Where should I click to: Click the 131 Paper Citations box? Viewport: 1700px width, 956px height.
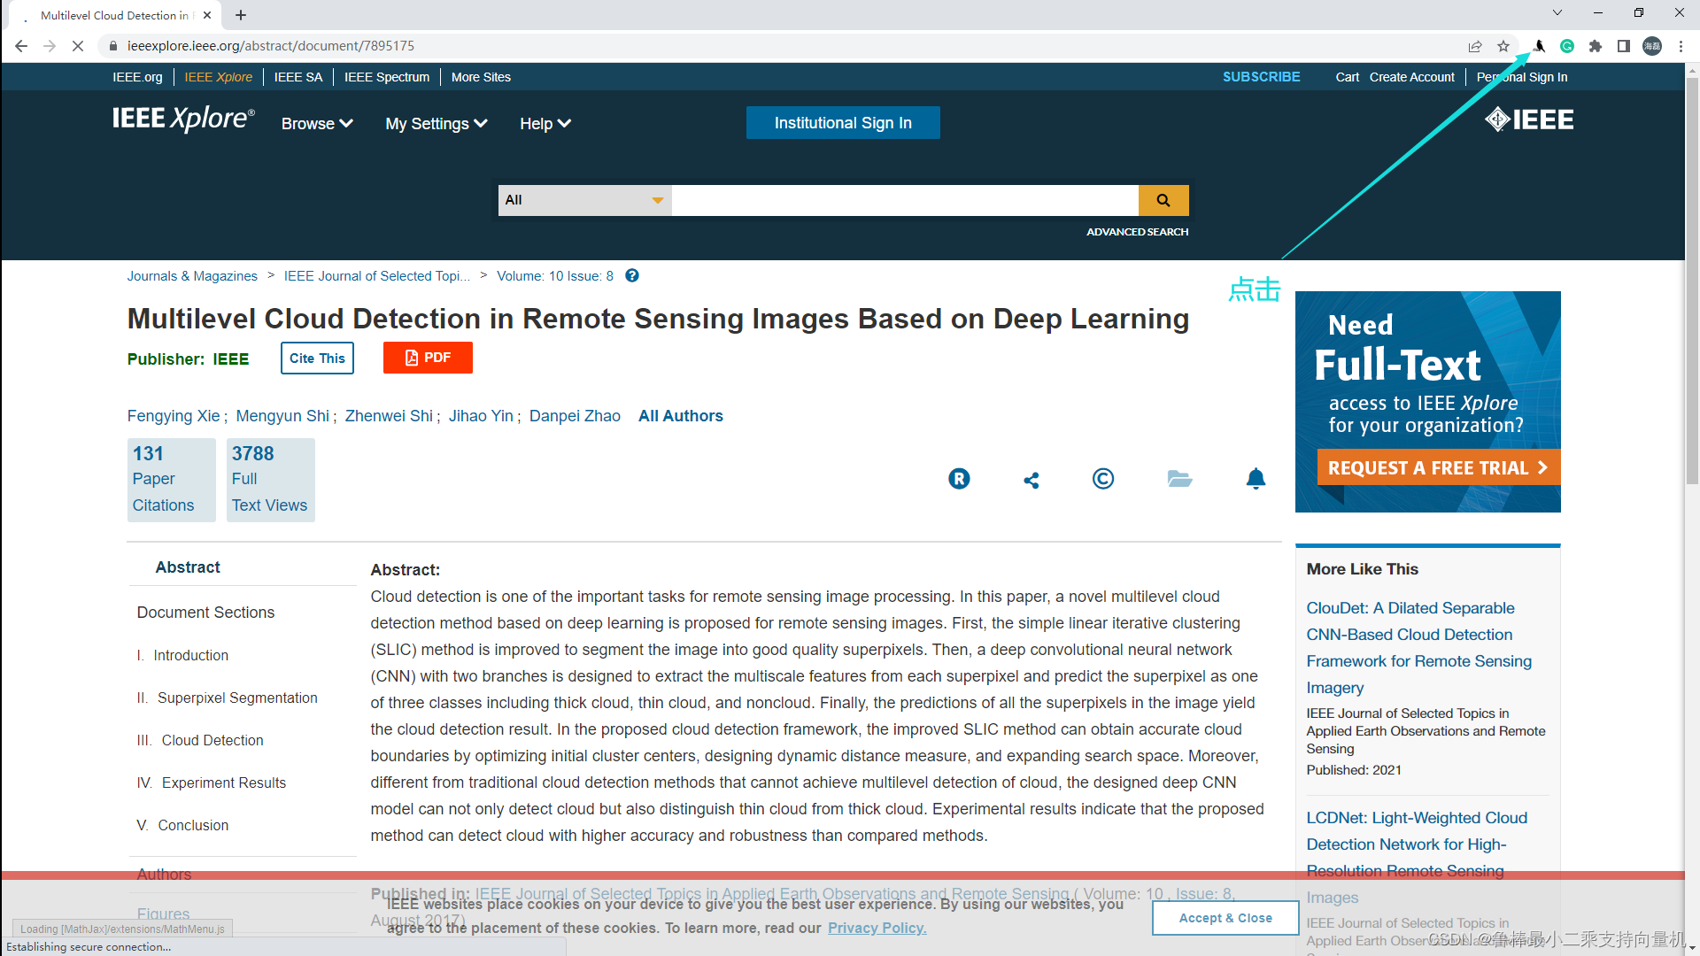click(x=171, y=480)
